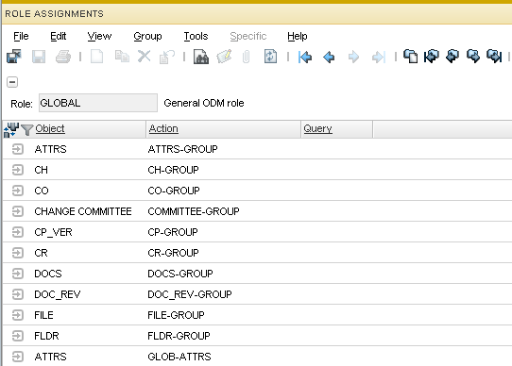The width and height of the screenshot is (512, 366).
Task: Click the binoculars Find icon
Action: 201,57
